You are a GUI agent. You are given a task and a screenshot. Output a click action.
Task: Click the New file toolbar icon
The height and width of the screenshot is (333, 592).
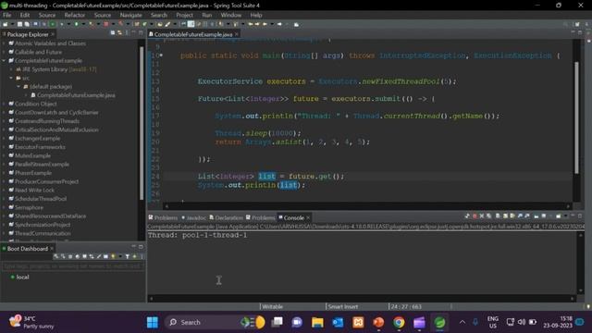click(6, 24)
